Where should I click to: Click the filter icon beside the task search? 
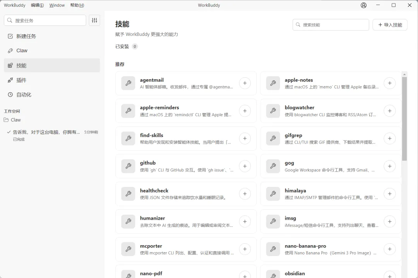pyautogui.click(x=94, y=20)
